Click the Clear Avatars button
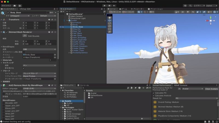Screen dimensions: 219x123 (x=211, y=89)
